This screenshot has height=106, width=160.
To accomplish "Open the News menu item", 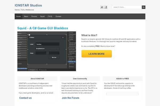I will (x=26, y=16).
